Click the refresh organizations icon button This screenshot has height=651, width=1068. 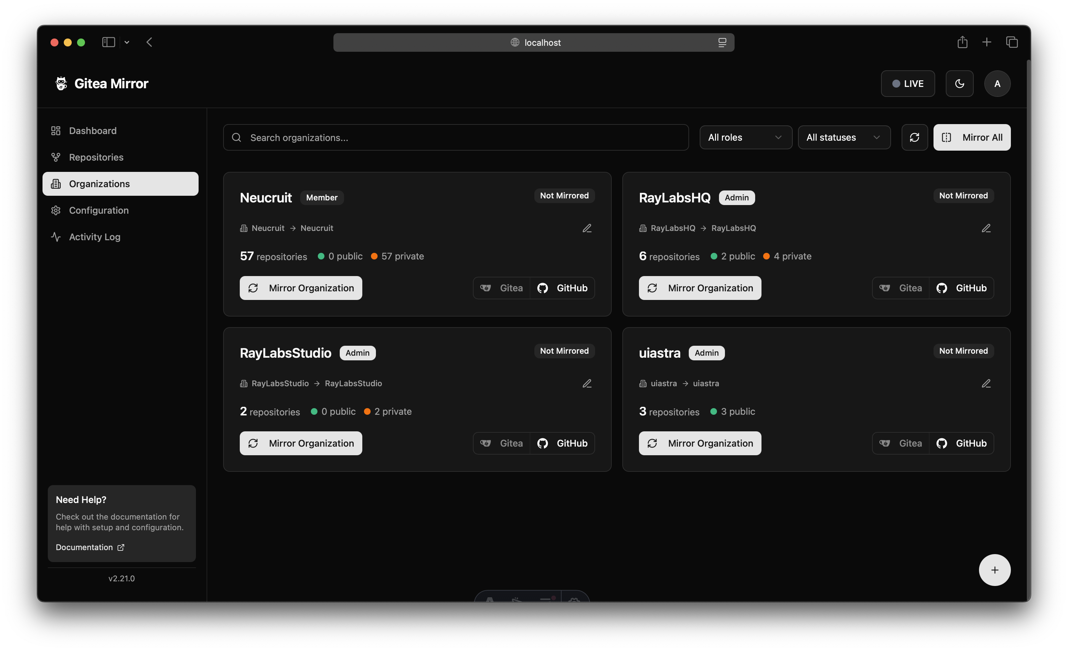point(914,137)
